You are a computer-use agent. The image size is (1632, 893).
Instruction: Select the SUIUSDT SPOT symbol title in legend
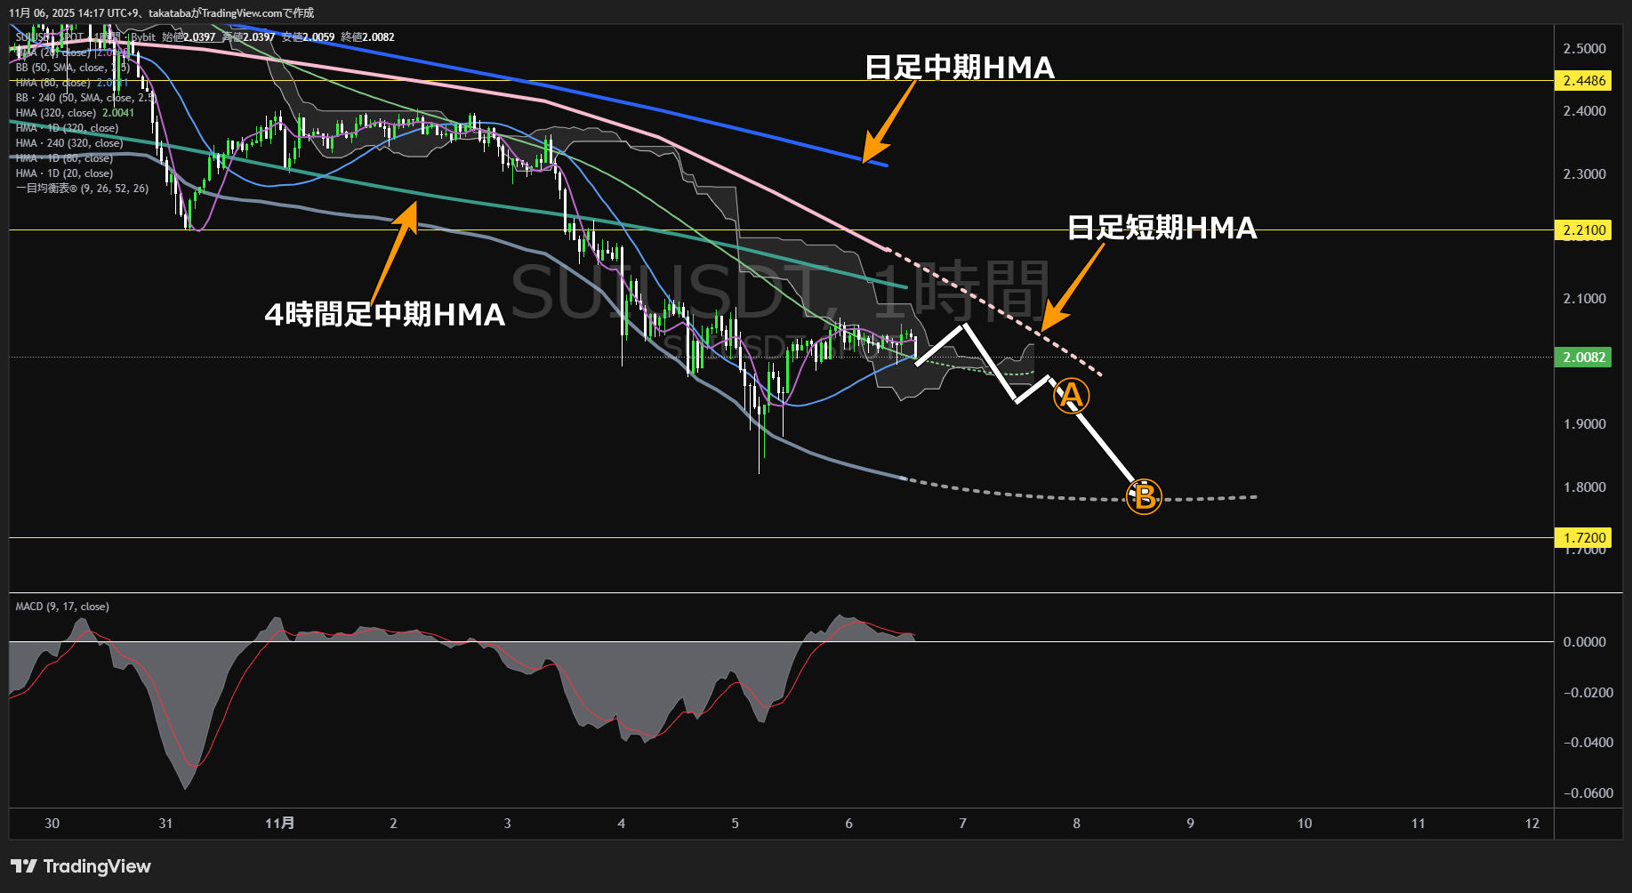coord(85,37)
